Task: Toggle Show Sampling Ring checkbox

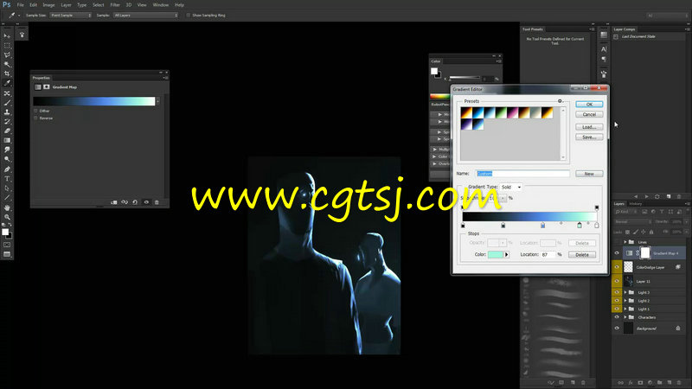Action: 189,15
